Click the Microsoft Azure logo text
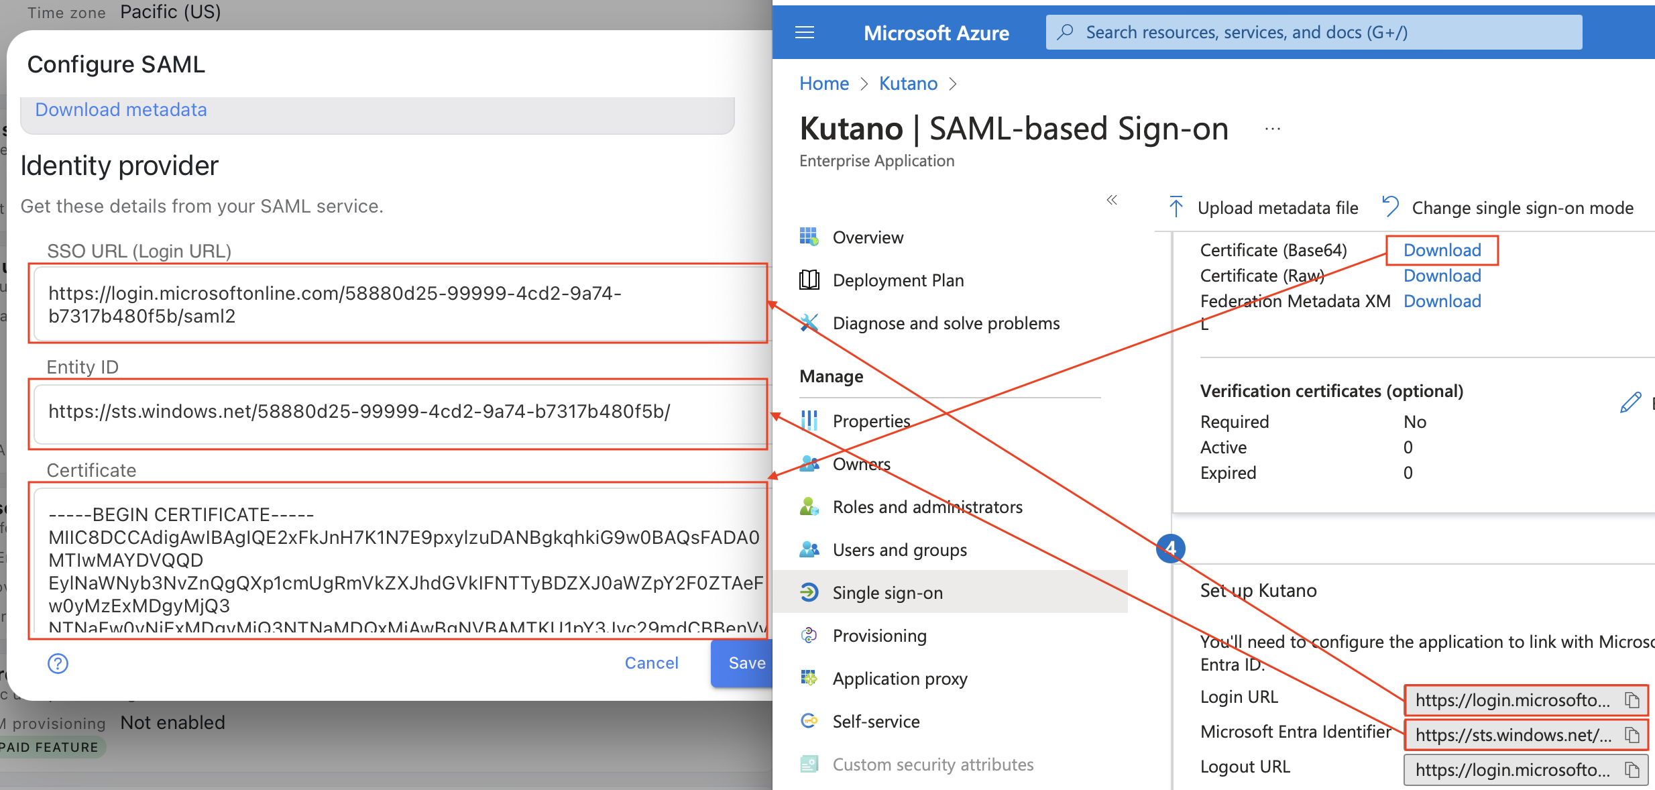 pos(936,33)
